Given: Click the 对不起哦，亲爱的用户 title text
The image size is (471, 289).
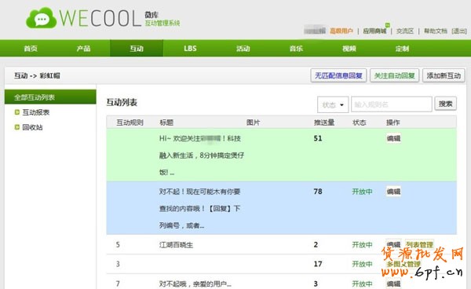Looking at the screenshot, I should 195,284.
